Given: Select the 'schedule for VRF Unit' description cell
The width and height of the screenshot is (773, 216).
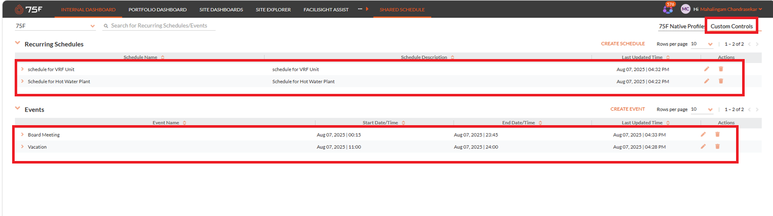Looking at the screenshot, I should pos(295,69).
